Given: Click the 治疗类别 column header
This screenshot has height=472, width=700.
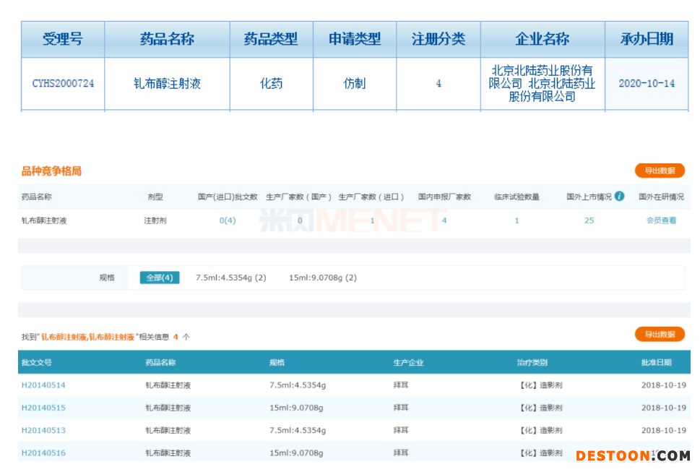Looking at the screenshot, I should click(x=532, y=362).
